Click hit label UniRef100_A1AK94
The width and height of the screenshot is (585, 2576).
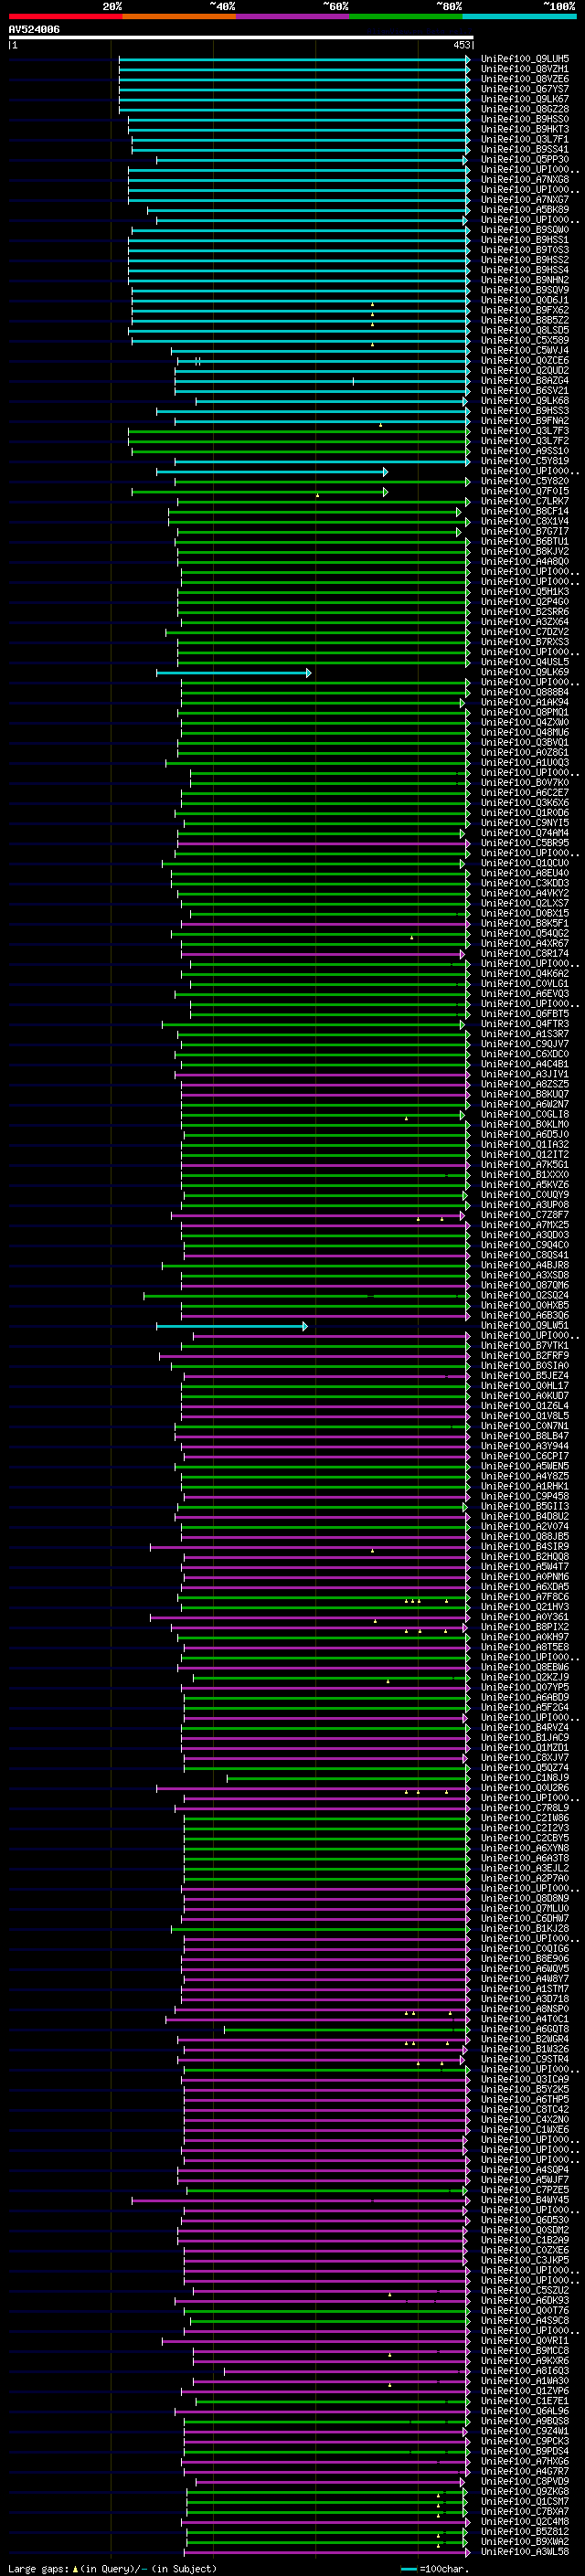[x=525, y=702]
